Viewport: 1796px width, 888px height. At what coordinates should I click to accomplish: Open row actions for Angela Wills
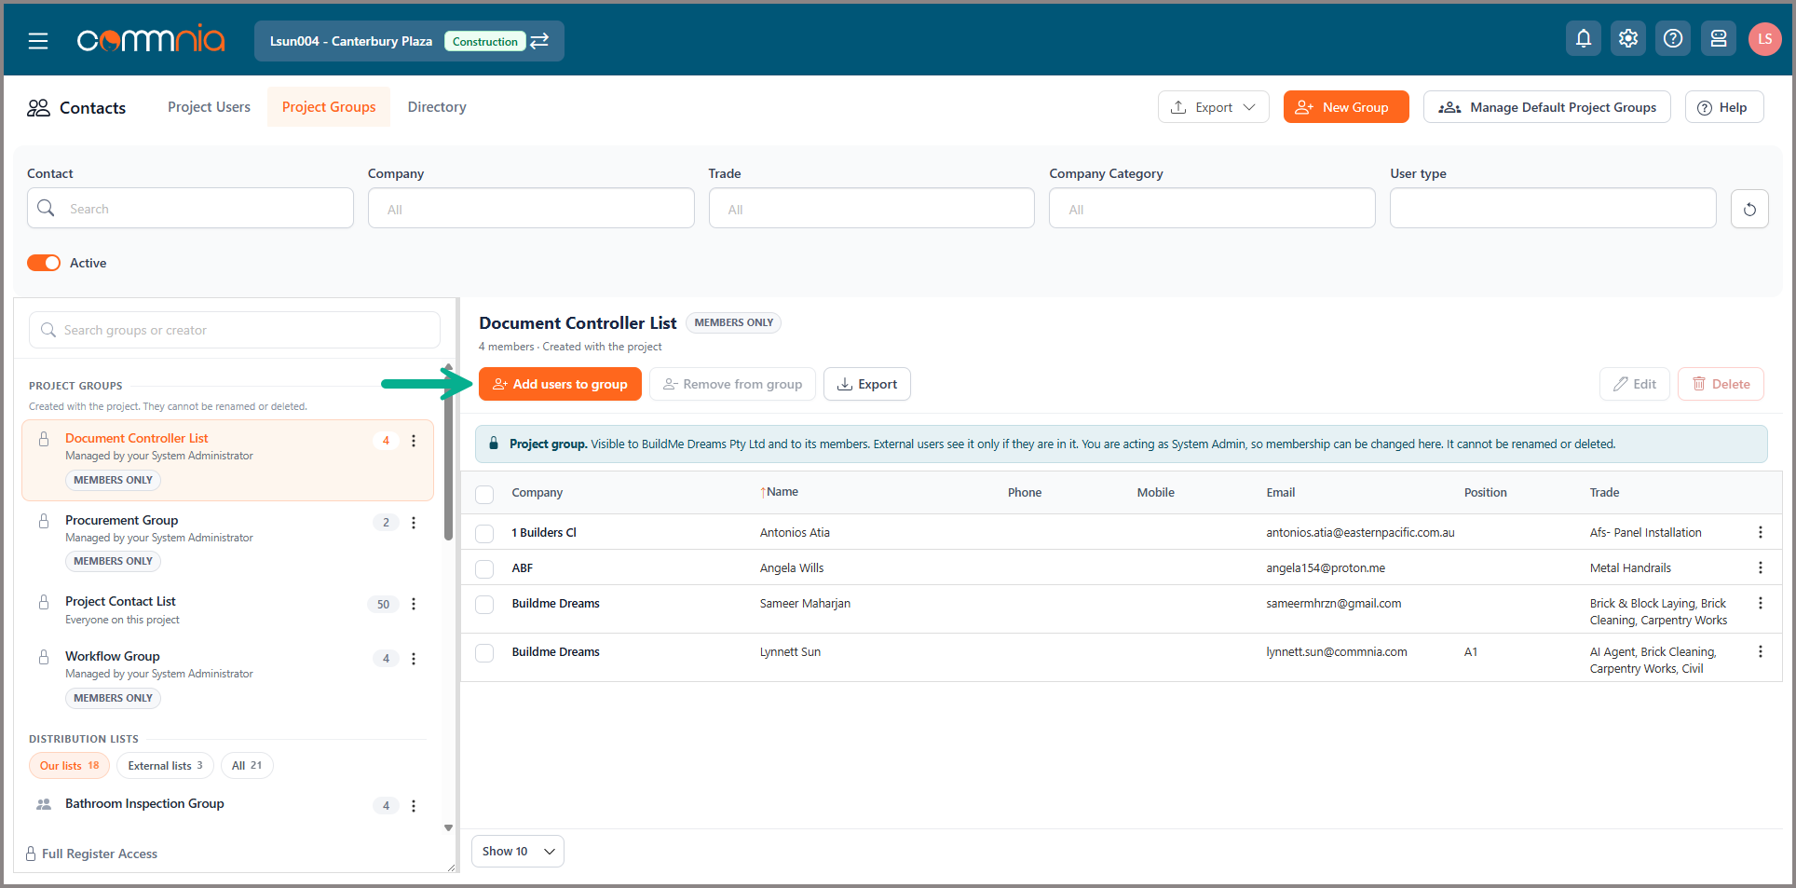pyautogui.click(x=1760, y=567)
